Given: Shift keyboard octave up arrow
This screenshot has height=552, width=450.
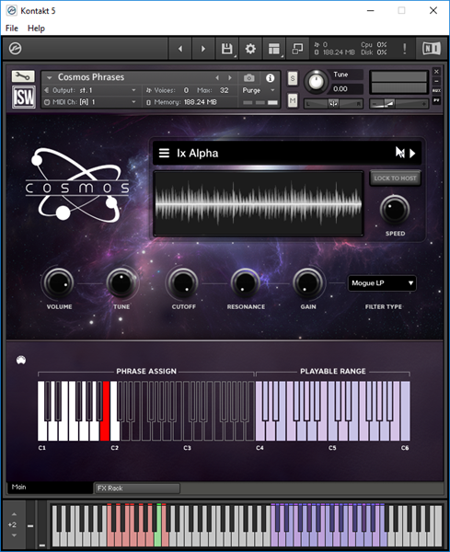Looking at the screenshot, I should (14, 514).
